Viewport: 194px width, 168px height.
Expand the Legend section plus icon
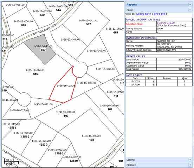190,160
